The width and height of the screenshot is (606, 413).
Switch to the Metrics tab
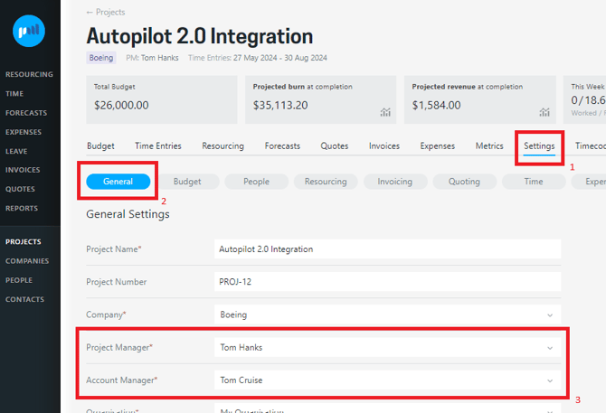tap(489, 145)
